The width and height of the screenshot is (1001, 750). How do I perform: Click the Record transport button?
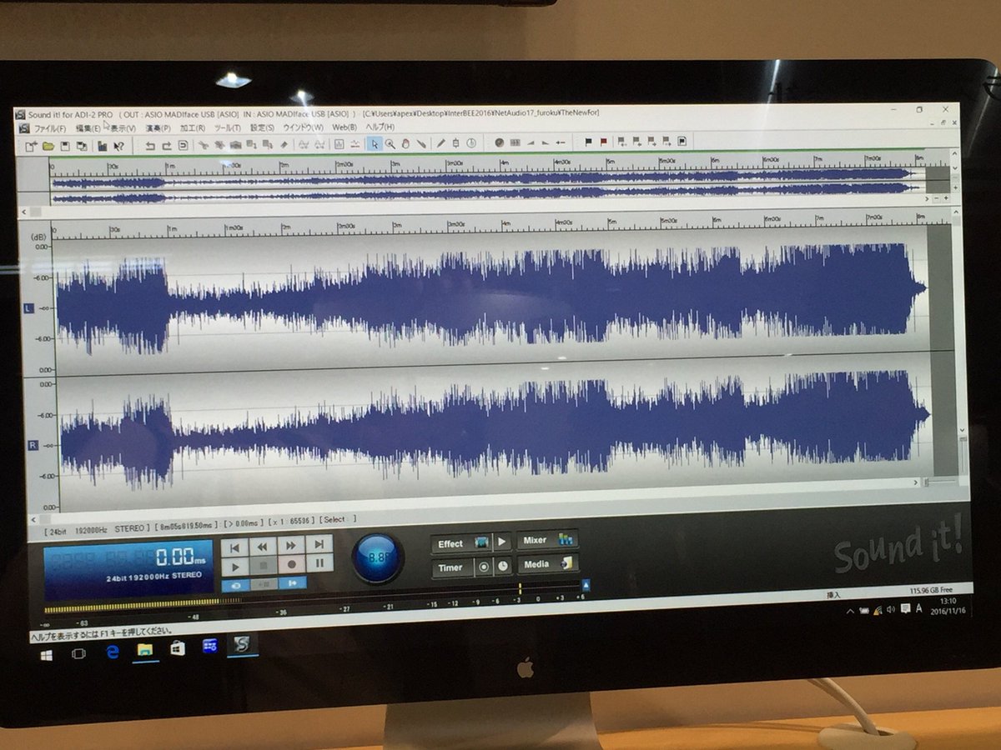point(291,565)
